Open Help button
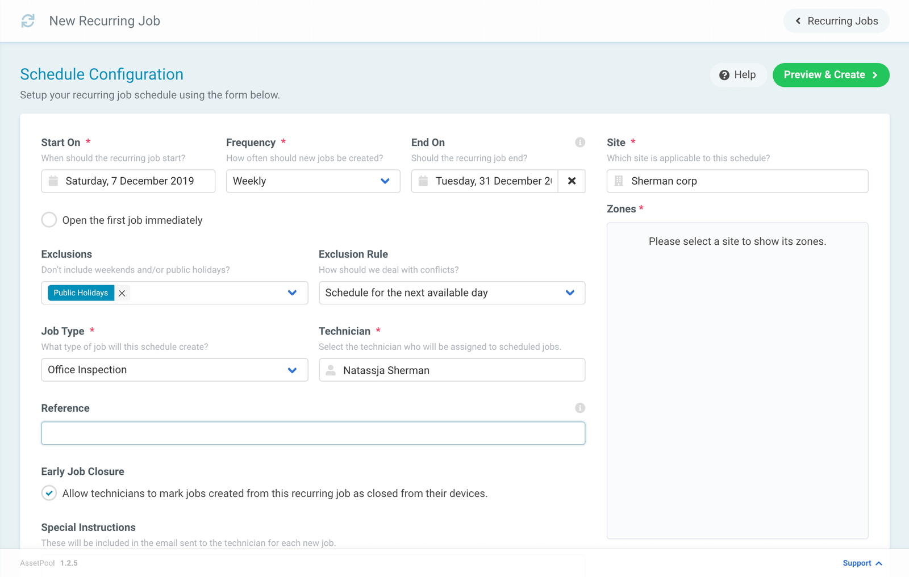The height and width of the screenshot is (577, 909). (x=738, y=75)
